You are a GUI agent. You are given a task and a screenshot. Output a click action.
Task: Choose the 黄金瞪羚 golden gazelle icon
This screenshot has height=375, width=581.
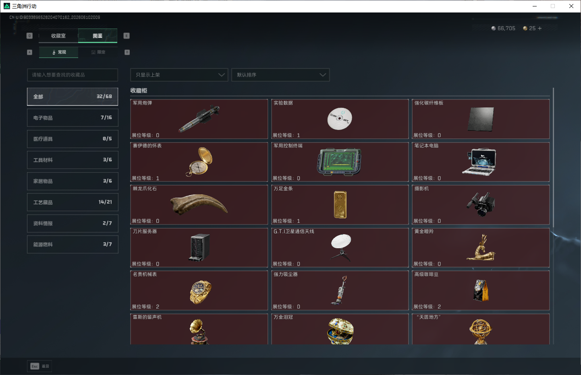click(481, 247)
